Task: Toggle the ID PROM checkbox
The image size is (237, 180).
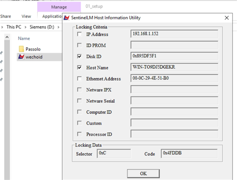Action: tap(79, 45)
